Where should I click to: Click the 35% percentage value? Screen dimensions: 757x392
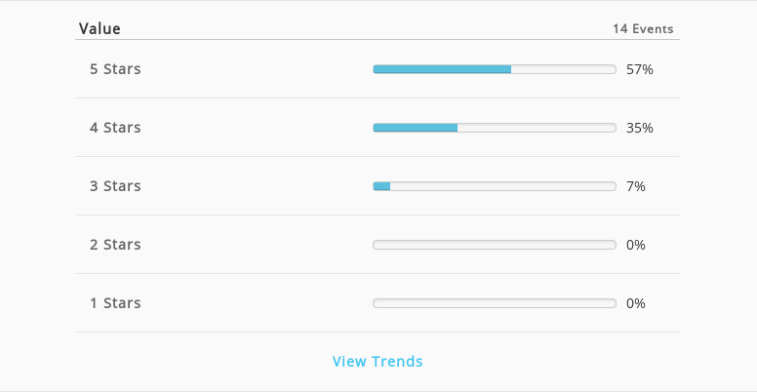click(x=640, y=128)
